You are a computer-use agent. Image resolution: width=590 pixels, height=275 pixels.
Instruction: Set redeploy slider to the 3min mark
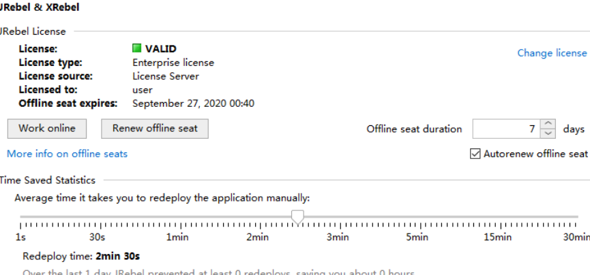tap(337, 223)
